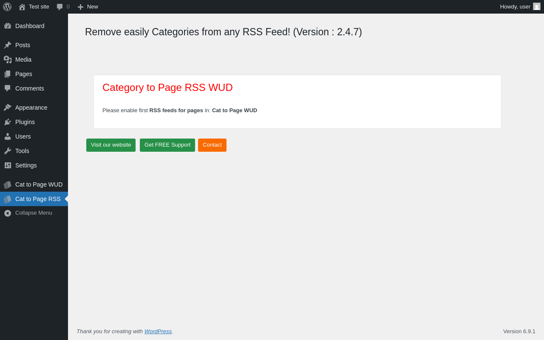Click the Version 6.9.1 footer text
Viewport: 544px width, 340px height.
point(519,331)
